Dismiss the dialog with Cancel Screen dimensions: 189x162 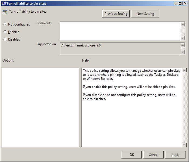click(x=153, y=154)
